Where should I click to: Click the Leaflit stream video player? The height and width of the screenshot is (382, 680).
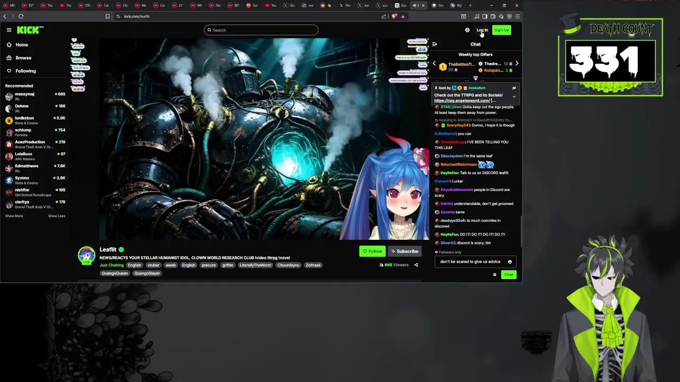coord(264,139)
